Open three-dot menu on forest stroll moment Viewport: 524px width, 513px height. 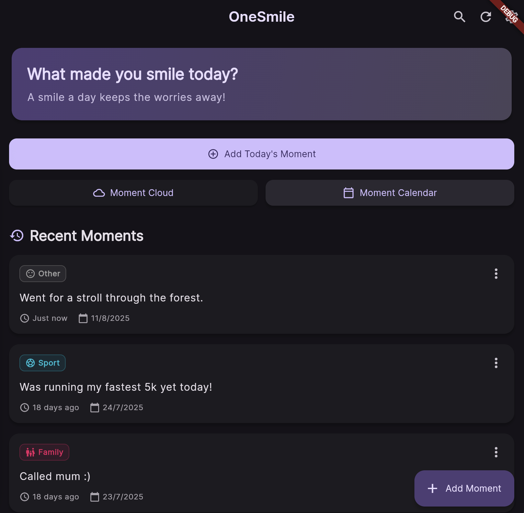[x=496, y=274]
